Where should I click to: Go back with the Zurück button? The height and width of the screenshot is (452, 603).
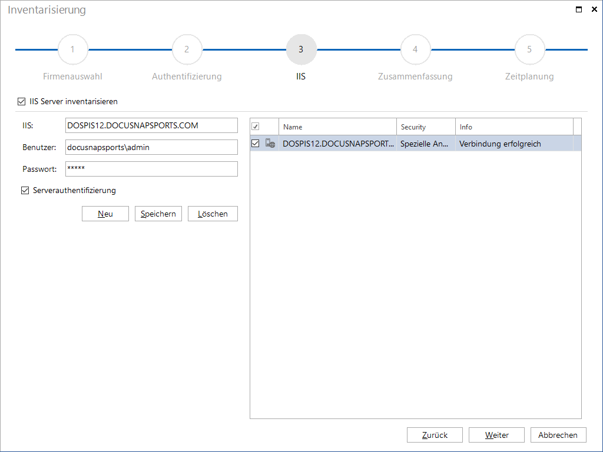pyautogui.click(x=435, y=435)
